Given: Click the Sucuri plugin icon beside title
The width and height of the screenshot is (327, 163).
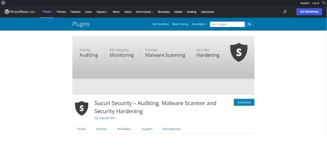Looking at the screenshot, I should coord(81,108).
